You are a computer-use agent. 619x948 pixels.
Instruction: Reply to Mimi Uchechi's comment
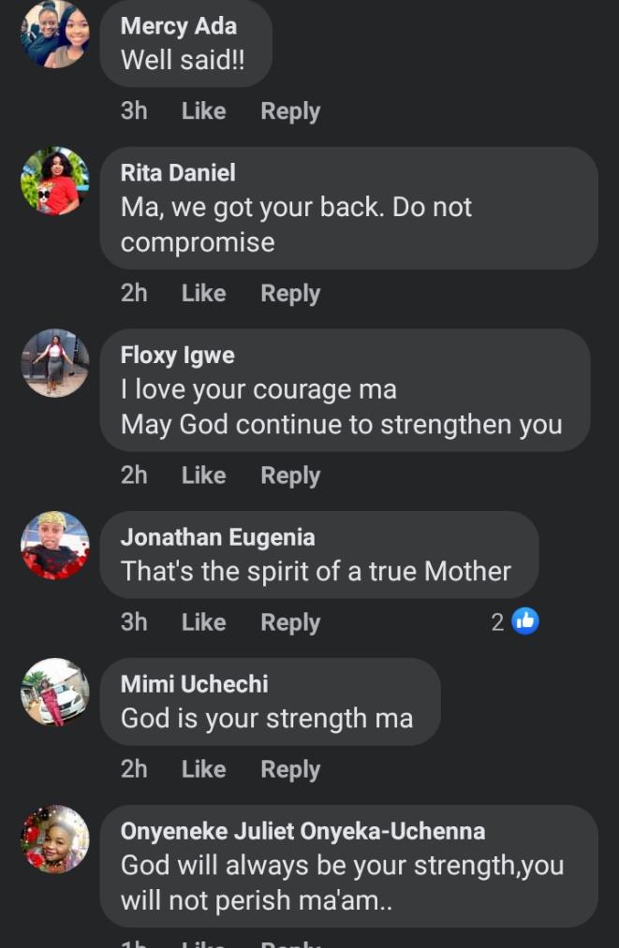(x=290, y=769)
